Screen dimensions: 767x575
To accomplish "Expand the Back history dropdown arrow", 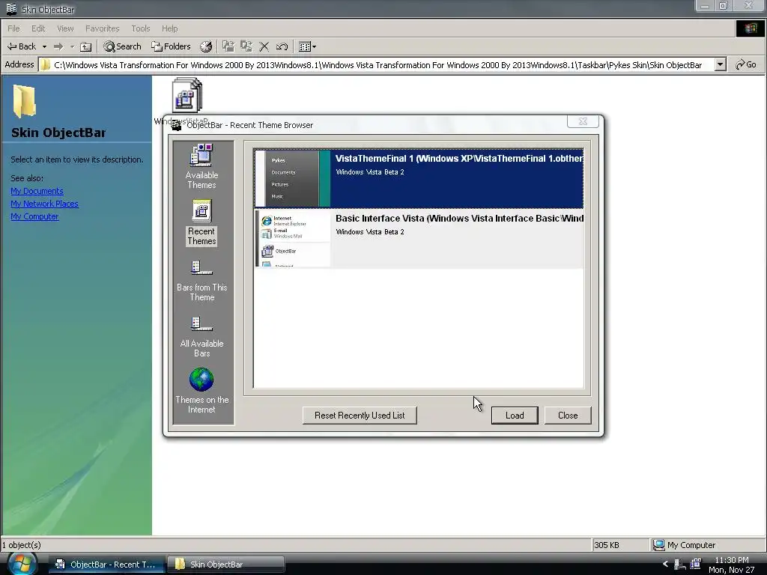I will point(44,46).
